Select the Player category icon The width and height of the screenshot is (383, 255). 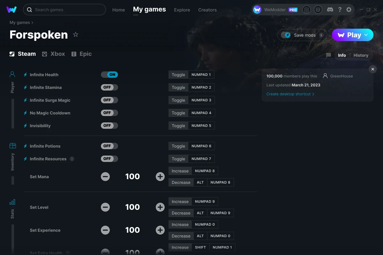tap(12, 75)
